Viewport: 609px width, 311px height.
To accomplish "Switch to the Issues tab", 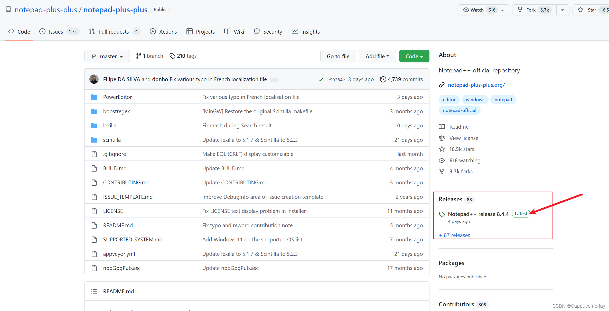I will pos(56,32).
